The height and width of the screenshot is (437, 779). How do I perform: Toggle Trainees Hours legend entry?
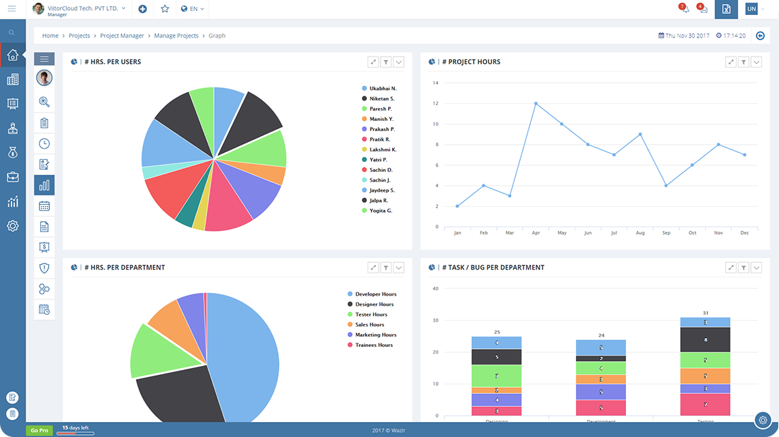coord(370,345)
